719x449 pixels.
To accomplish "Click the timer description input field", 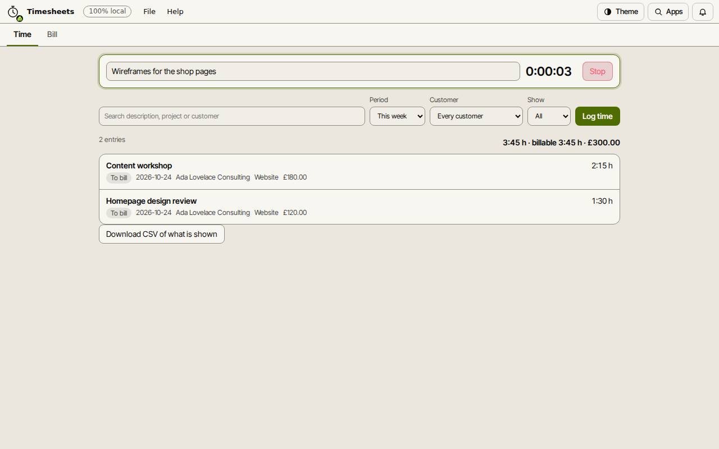I will (313, 71).
